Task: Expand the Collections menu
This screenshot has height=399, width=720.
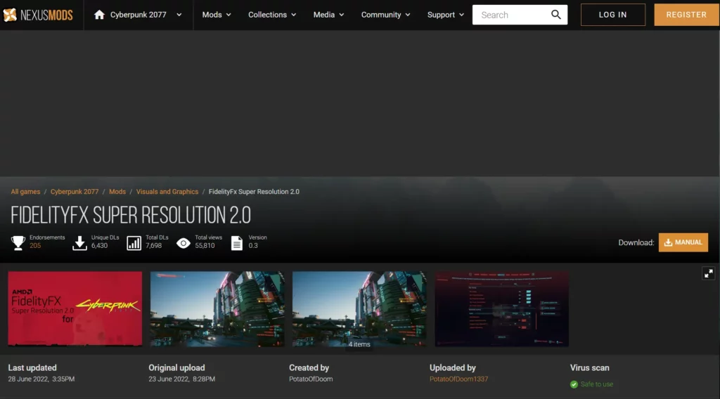Action: click(272, 15)
